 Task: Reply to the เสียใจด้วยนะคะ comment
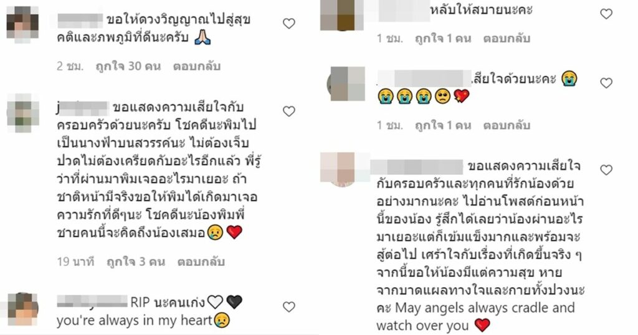(x=507, y=125)
